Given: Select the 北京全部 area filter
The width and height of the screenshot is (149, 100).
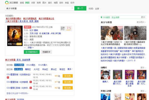Looking at the screenshot, I should pos(19,69).
